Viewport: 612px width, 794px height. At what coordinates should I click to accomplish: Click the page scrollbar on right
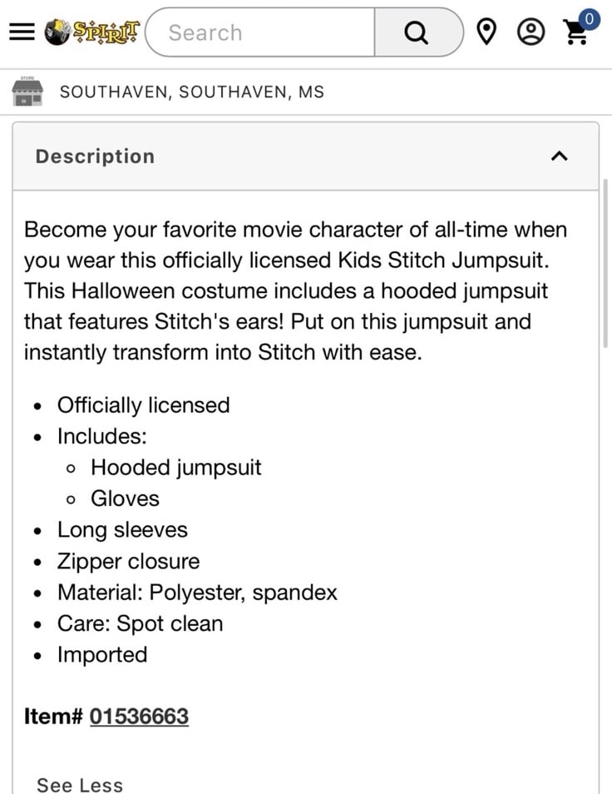pos(605,266)
